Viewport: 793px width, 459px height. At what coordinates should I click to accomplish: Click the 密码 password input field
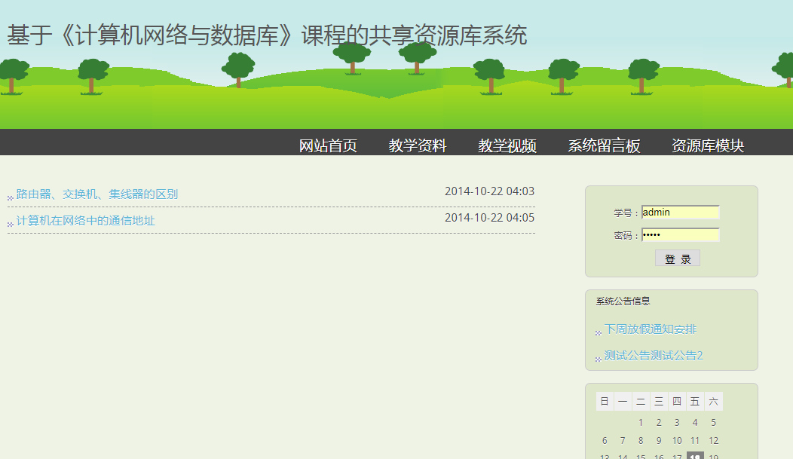tap(680, 234)
